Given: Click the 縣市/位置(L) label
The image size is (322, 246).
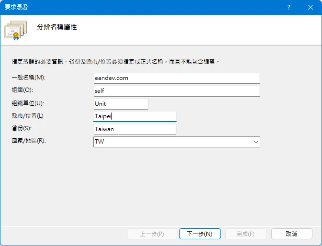Looking at the screenshot, I should (x=27, y=116).
